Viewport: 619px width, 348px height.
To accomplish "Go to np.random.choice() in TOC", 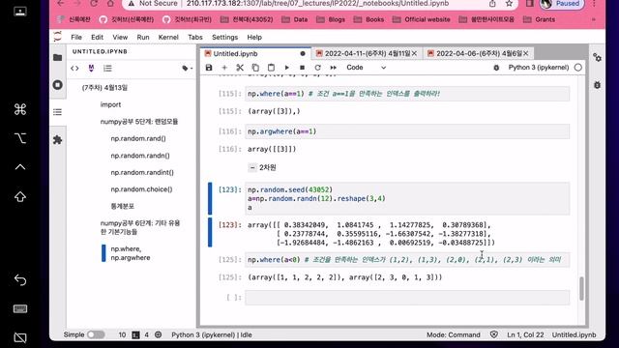I will pos(141,189).
